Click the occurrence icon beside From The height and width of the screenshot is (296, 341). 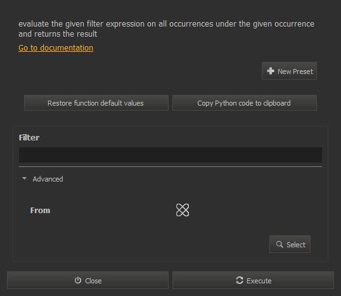point(183,210)
